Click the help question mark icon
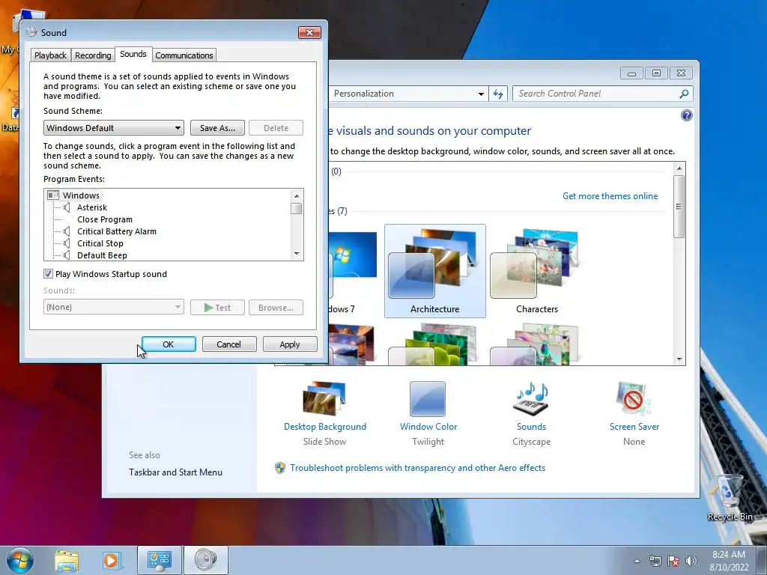Viewport: 767px width, 575px height. click(686, 115)
